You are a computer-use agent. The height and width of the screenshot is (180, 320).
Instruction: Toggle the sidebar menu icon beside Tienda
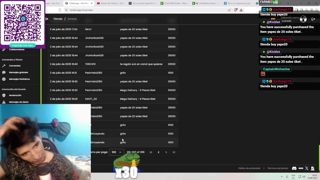[x=47, y=19]
